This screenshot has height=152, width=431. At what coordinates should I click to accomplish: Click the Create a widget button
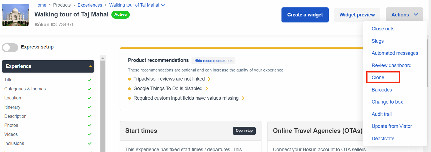pos(305,15)
